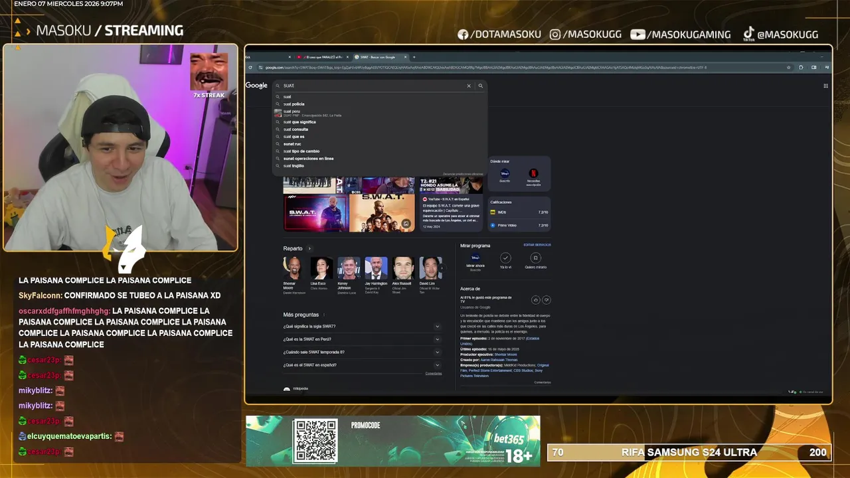This screenshot has width=850, height=478.
Task: Open Shemar Moore cast card
Action: [294, 276]
